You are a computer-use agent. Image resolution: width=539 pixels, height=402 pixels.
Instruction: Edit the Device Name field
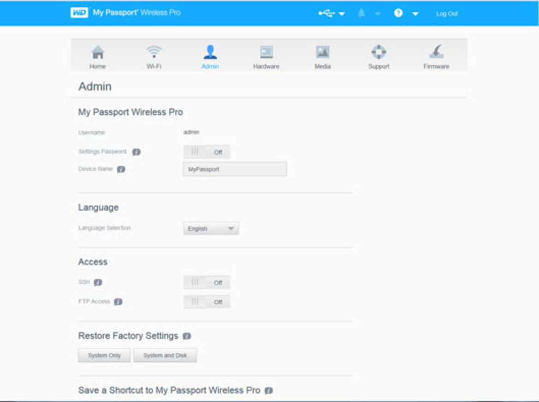[235, 169]
